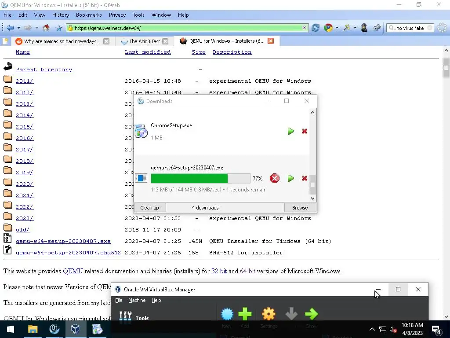
Task: Sort listing by Size column link
Action: pyautogui.click(x=199, y=52)
